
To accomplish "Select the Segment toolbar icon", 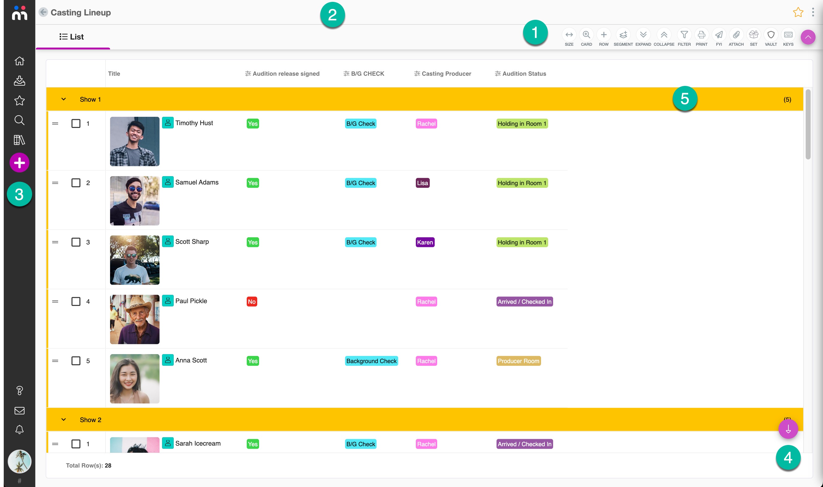I will pyautogui.click(x=623, y=35).
